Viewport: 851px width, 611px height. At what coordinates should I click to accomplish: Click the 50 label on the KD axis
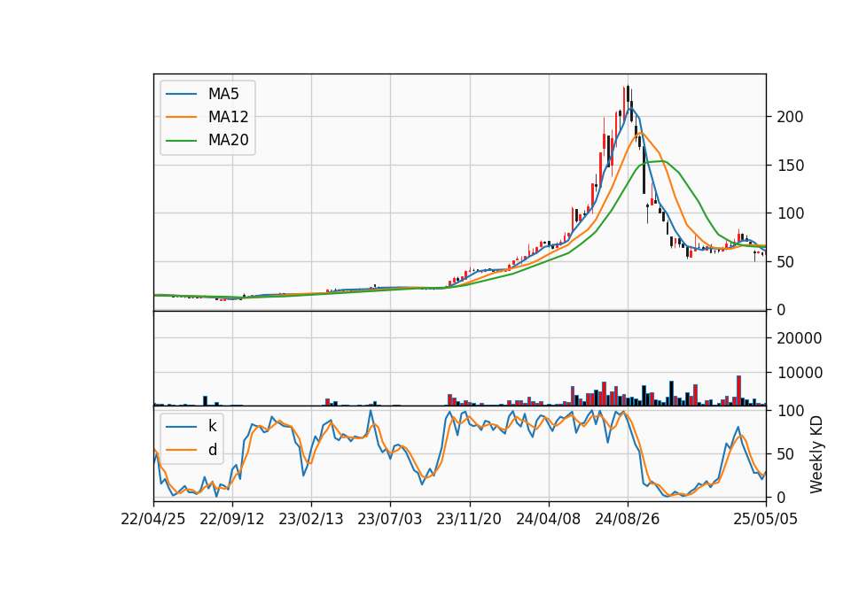[786, 454]
